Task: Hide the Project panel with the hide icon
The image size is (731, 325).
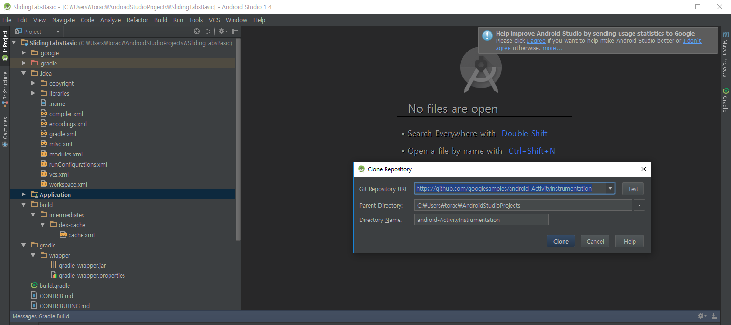Action: coord(234,32)
